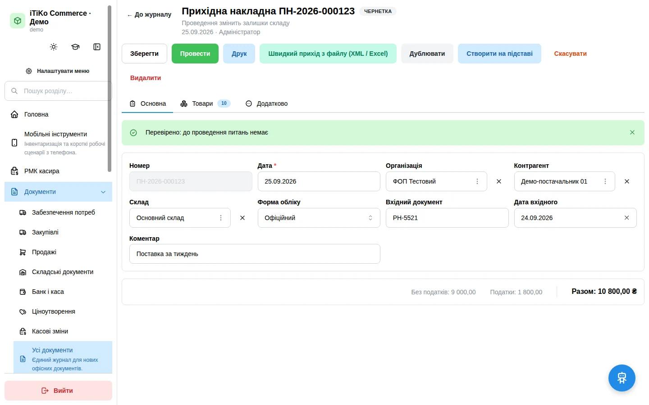This screenshot has height=405, width=649.
Task: Click Створити на підставі button
Action: coord(499,54)
